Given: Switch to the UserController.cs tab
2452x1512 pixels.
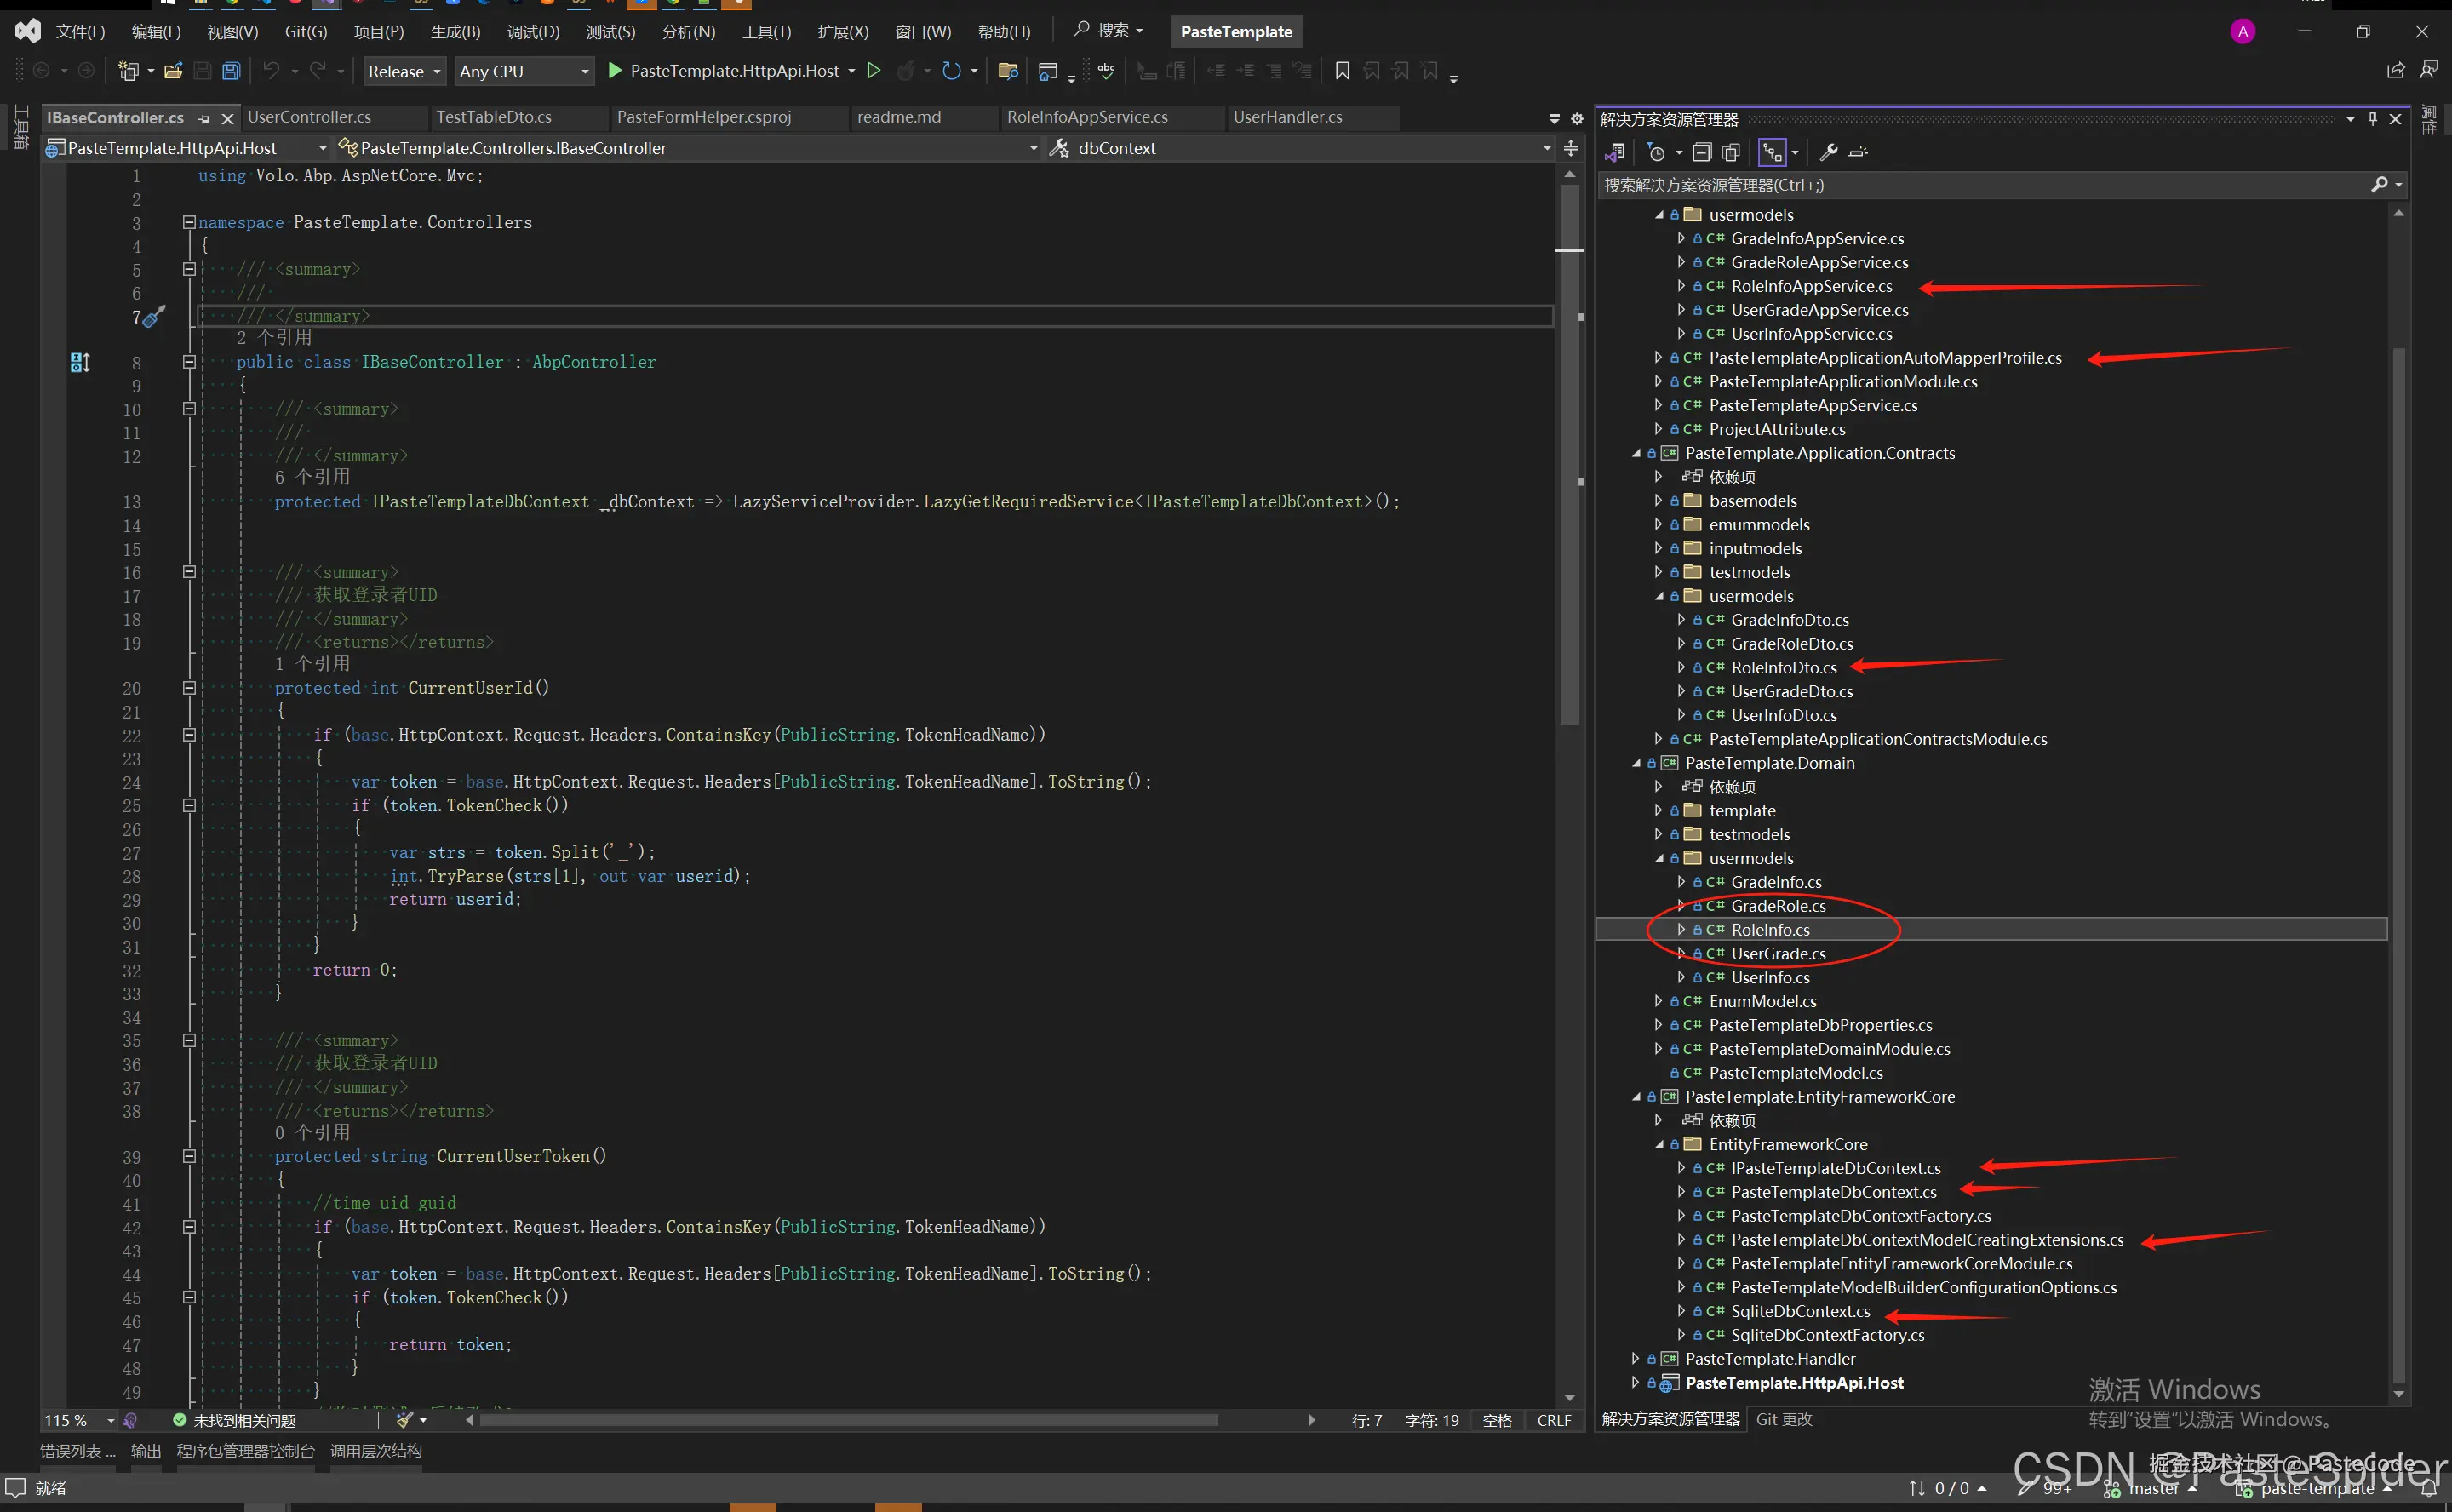Looking at the screenshot, I should pyautogui.click(x=309, y=117).
